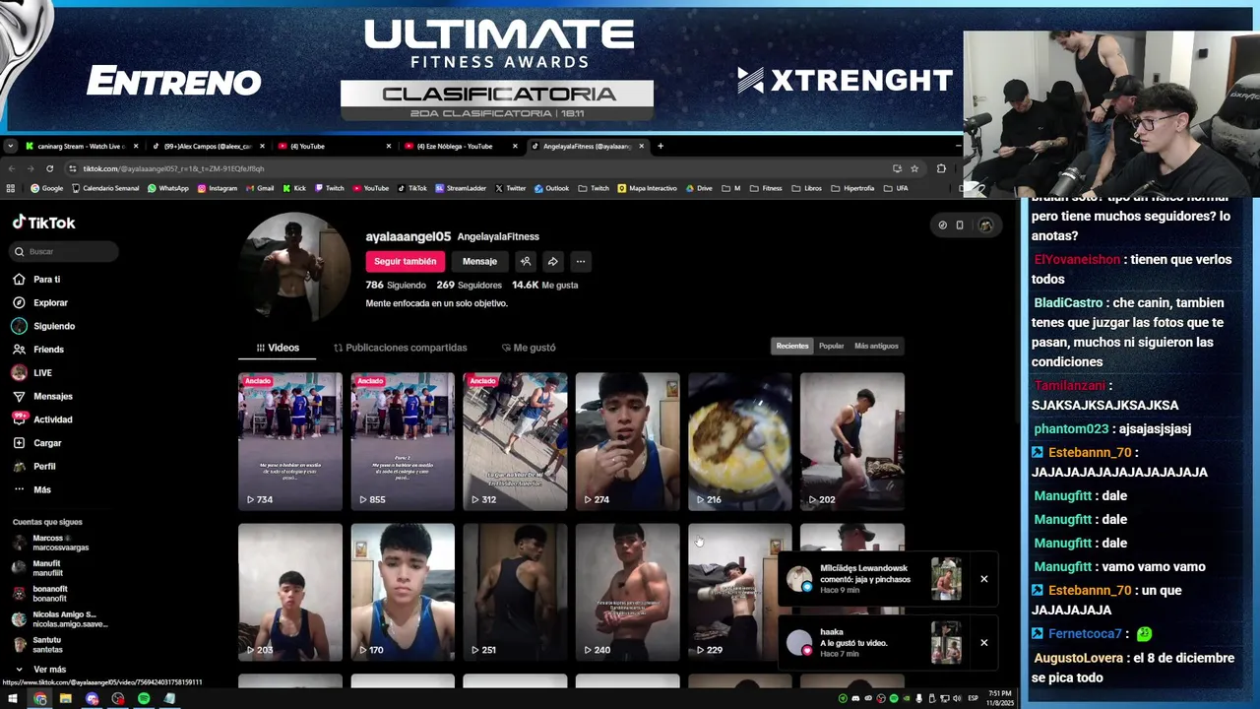Open followed account bonanofit
1260x709 pixels.
point(49,594)
